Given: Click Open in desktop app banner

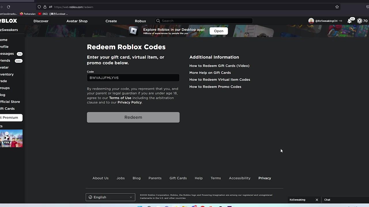Looking at the screenshot, I should point(219,31).
